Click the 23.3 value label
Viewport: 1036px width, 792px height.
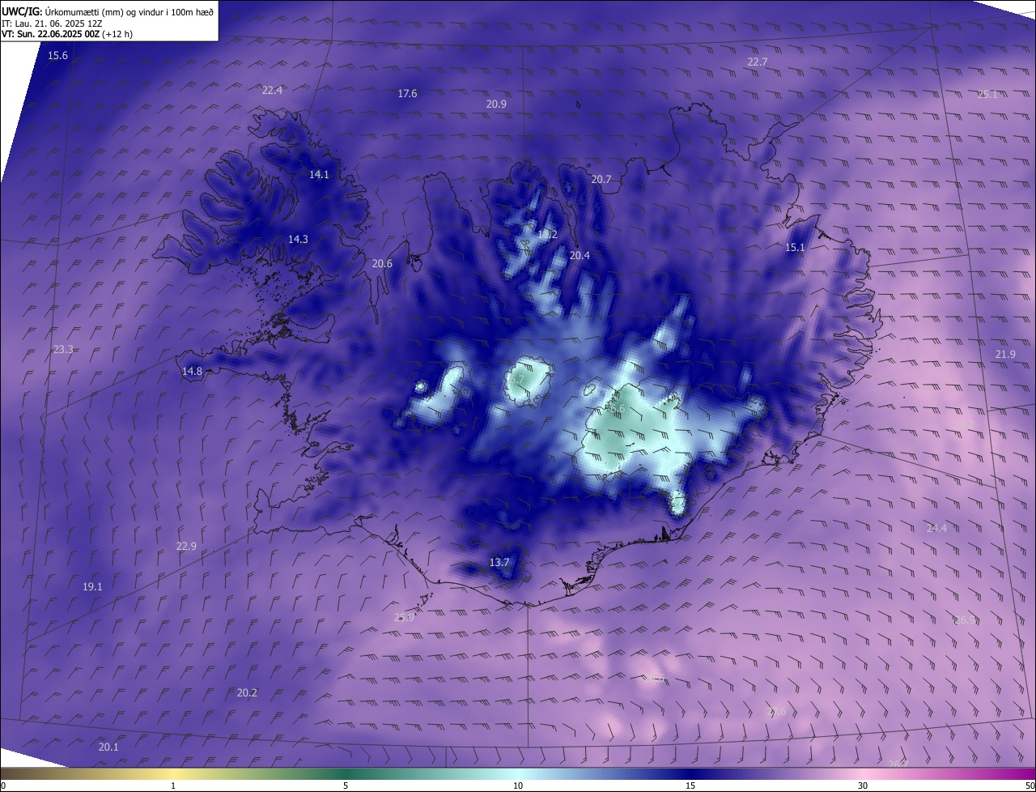click(x=63, y=350)
